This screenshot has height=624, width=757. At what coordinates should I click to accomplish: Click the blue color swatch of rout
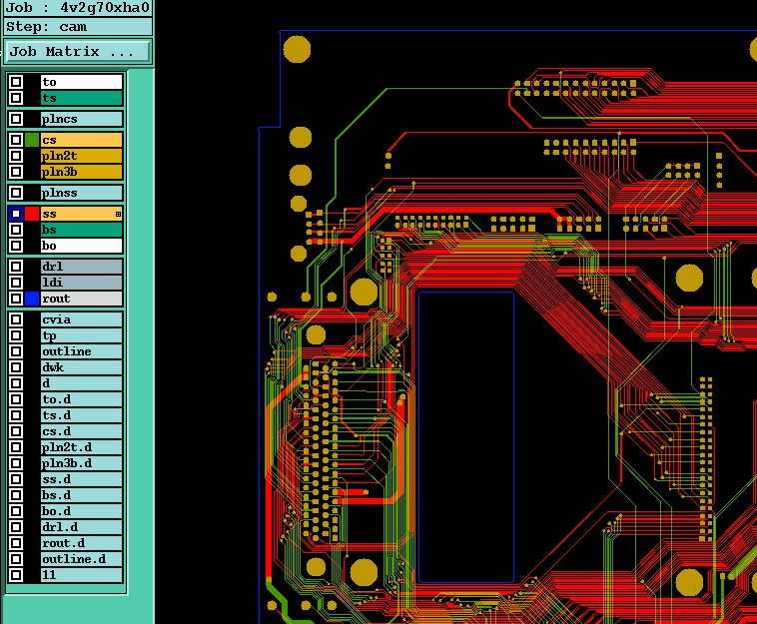(32, 299)
